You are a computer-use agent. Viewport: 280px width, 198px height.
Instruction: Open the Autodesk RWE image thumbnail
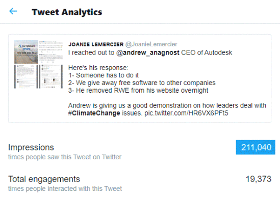point(26,52)
